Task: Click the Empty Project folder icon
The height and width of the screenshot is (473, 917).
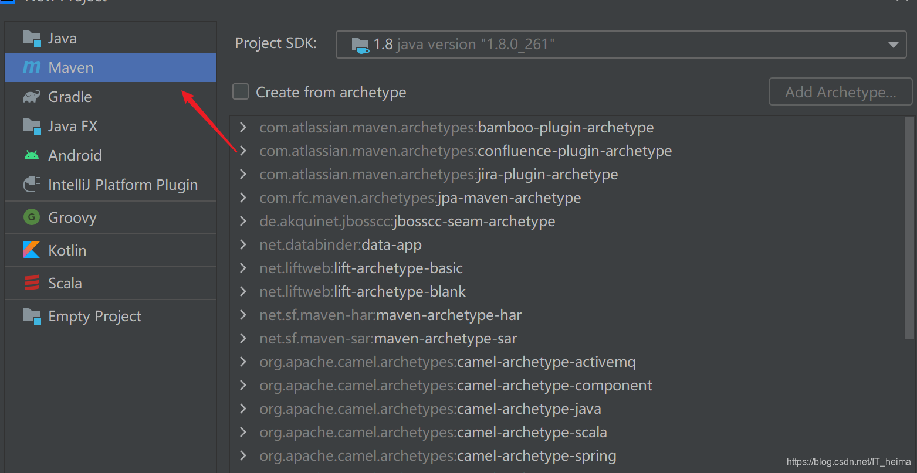Action: tap(32, 317)
